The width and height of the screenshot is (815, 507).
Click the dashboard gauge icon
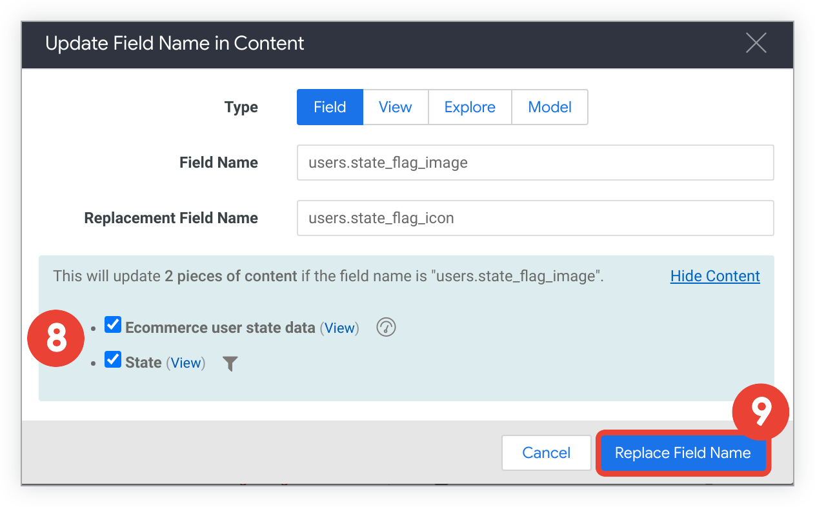coord(386,327)
